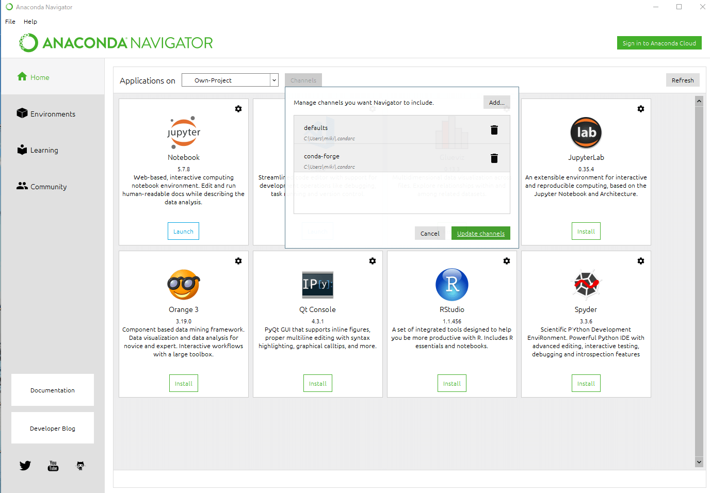Click Add... to add a channel

point(497,102)
